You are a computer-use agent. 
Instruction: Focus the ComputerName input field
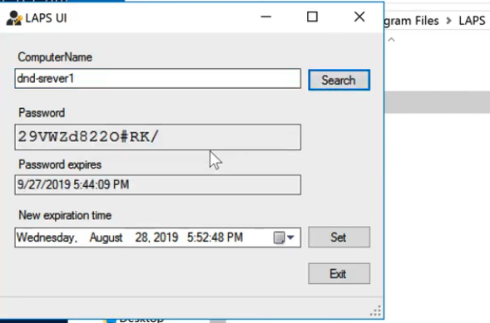point(158,79)
